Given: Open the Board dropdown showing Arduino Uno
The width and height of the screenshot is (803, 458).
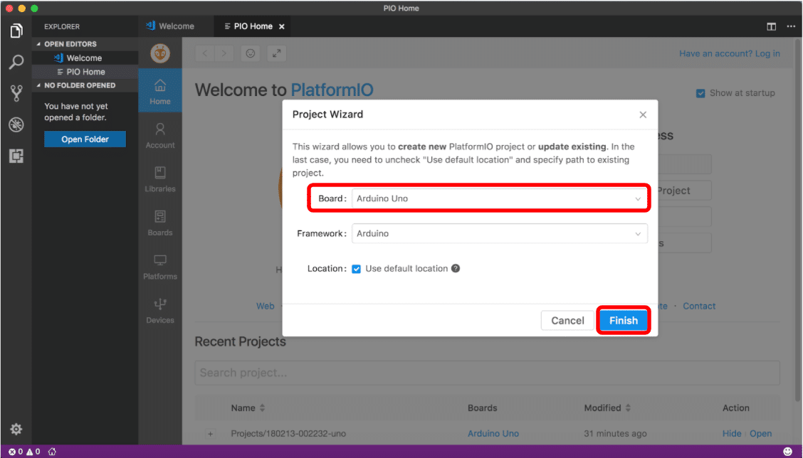Looking at the screenshot, I should pyautogui.click(x=499, y=198).
